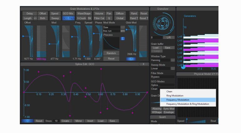
Task: Click the blue button beside Process curve
Action: 123,38
